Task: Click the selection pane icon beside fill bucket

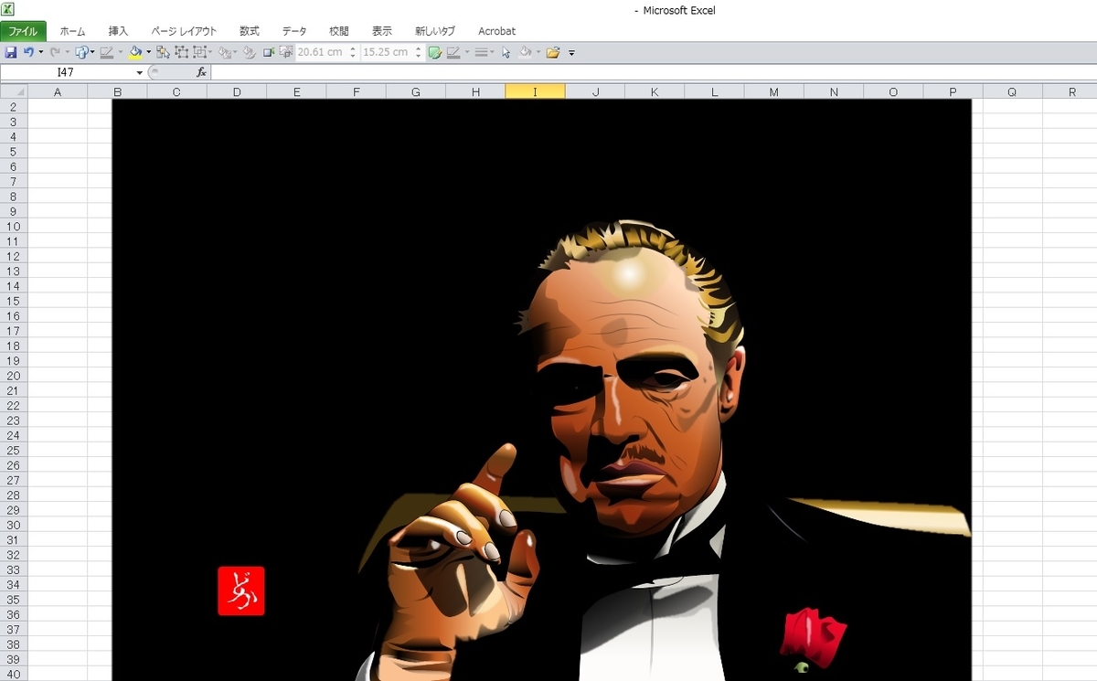Action: pos(163,52)
